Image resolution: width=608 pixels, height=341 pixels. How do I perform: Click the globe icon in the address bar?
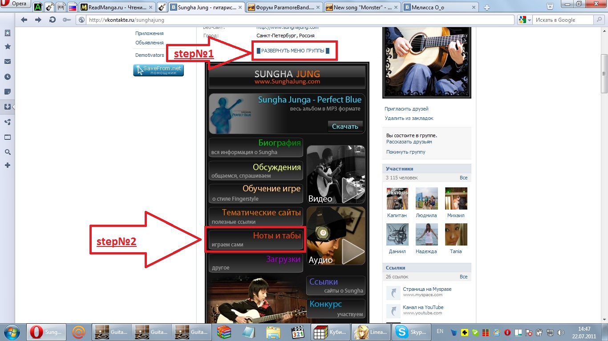[x=81, y=20]
